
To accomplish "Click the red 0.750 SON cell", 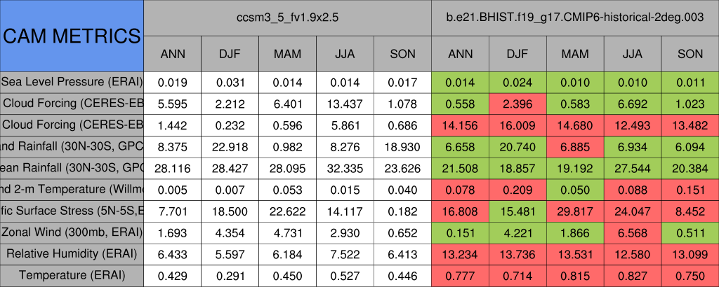I will click(x=690, y=275).
